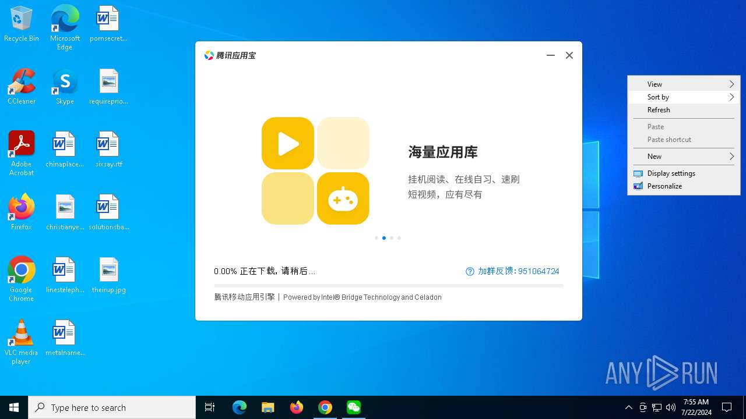Select the christianye image file icon
The width and height of the screenshot is (746, 419).
tap(65, 212)
